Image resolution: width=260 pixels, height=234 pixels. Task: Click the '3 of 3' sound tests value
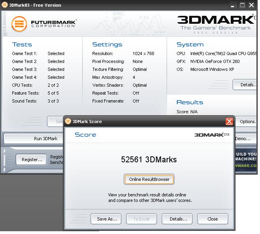pyautogui.click(x=53, y=101)
